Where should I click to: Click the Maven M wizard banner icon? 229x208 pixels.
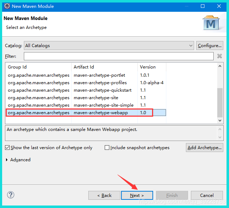[211, 23]
